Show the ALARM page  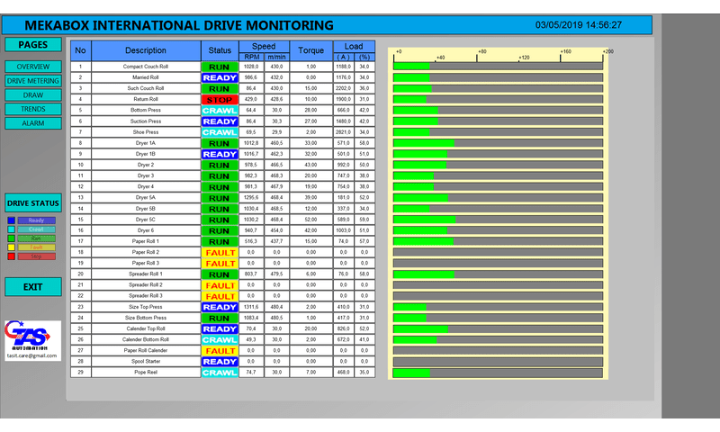(33, 122)
